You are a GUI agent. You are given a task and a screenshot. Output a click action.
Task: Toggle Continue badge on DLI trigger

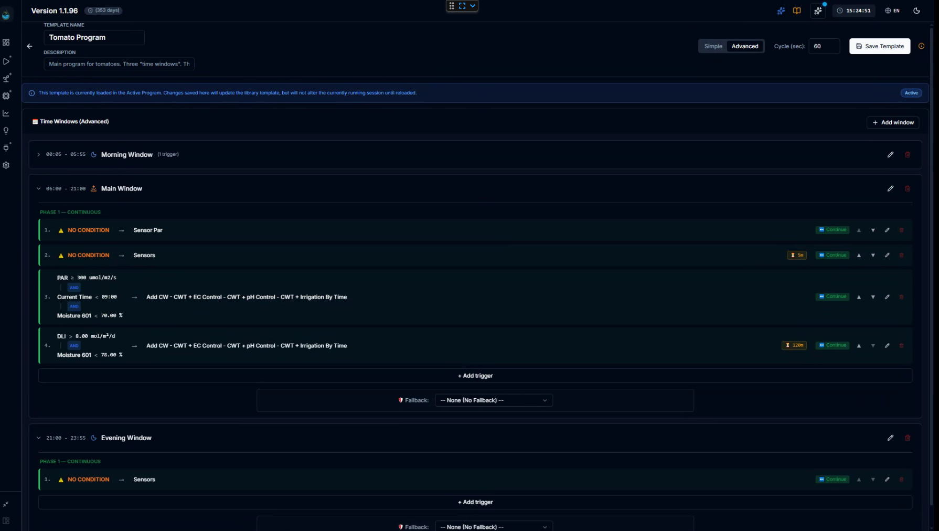[x=833, y=345]
